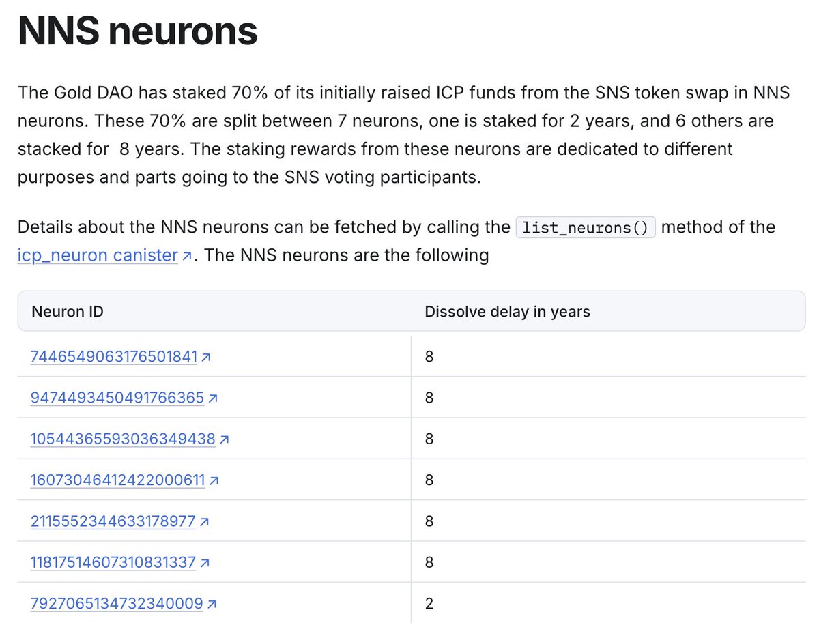Open neuron 16073046412422000611 link
The height and width of the screenshot is (625, 819).
click(x=118, y=480)
